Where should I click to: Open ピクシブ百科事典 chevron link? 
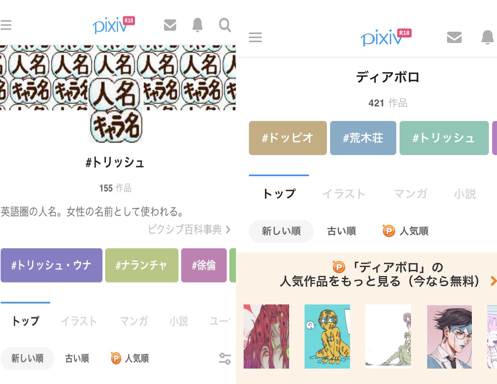point(189,230)
